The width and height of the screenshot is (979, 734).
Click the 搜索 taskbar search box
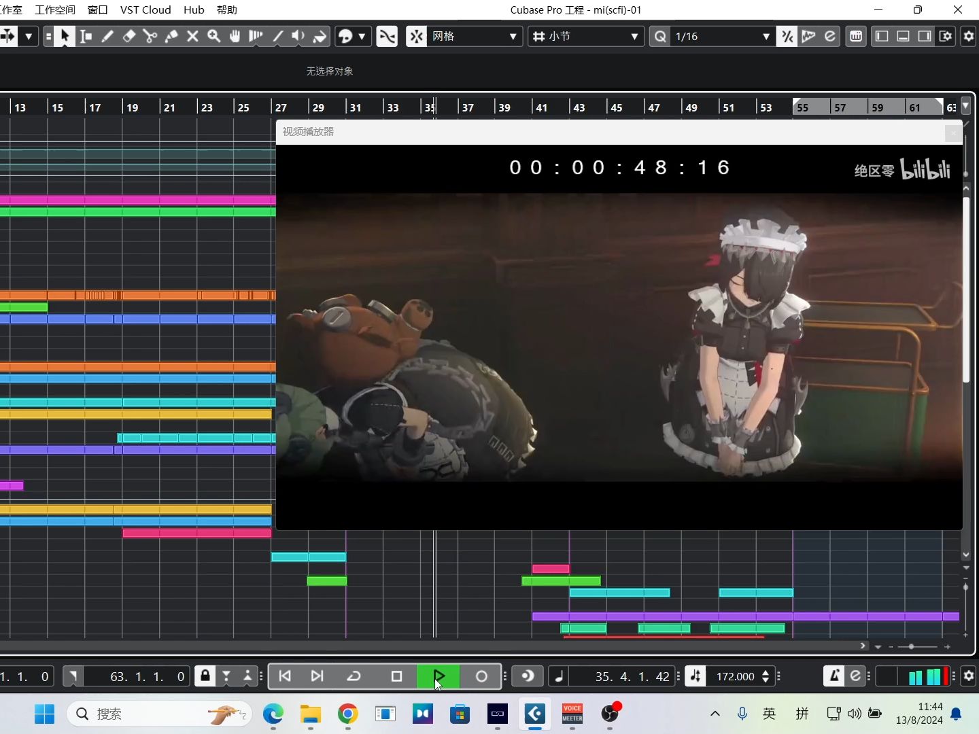(x=160, y=714)
